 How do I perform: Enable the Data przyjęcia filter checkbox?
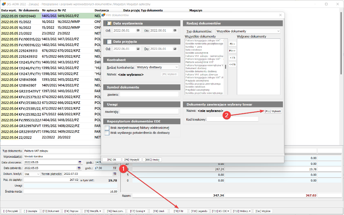(109, 42)
